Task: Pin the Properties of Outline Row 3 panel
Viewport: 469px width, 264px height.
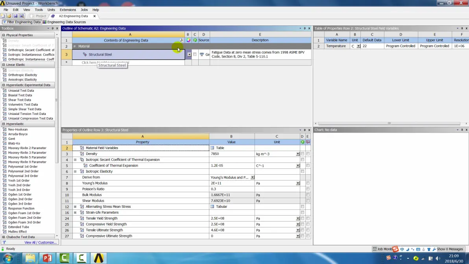Action: (x=305, y=130)
